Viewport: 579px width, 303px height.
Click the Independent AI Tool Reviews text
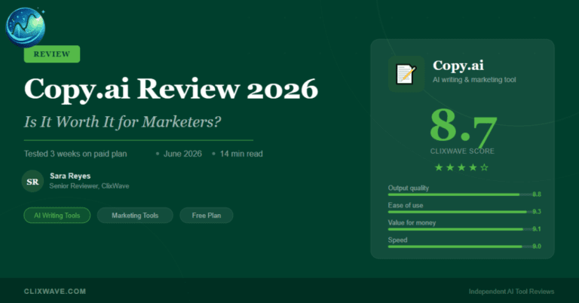pyautogui.click(x=510, y=291)
